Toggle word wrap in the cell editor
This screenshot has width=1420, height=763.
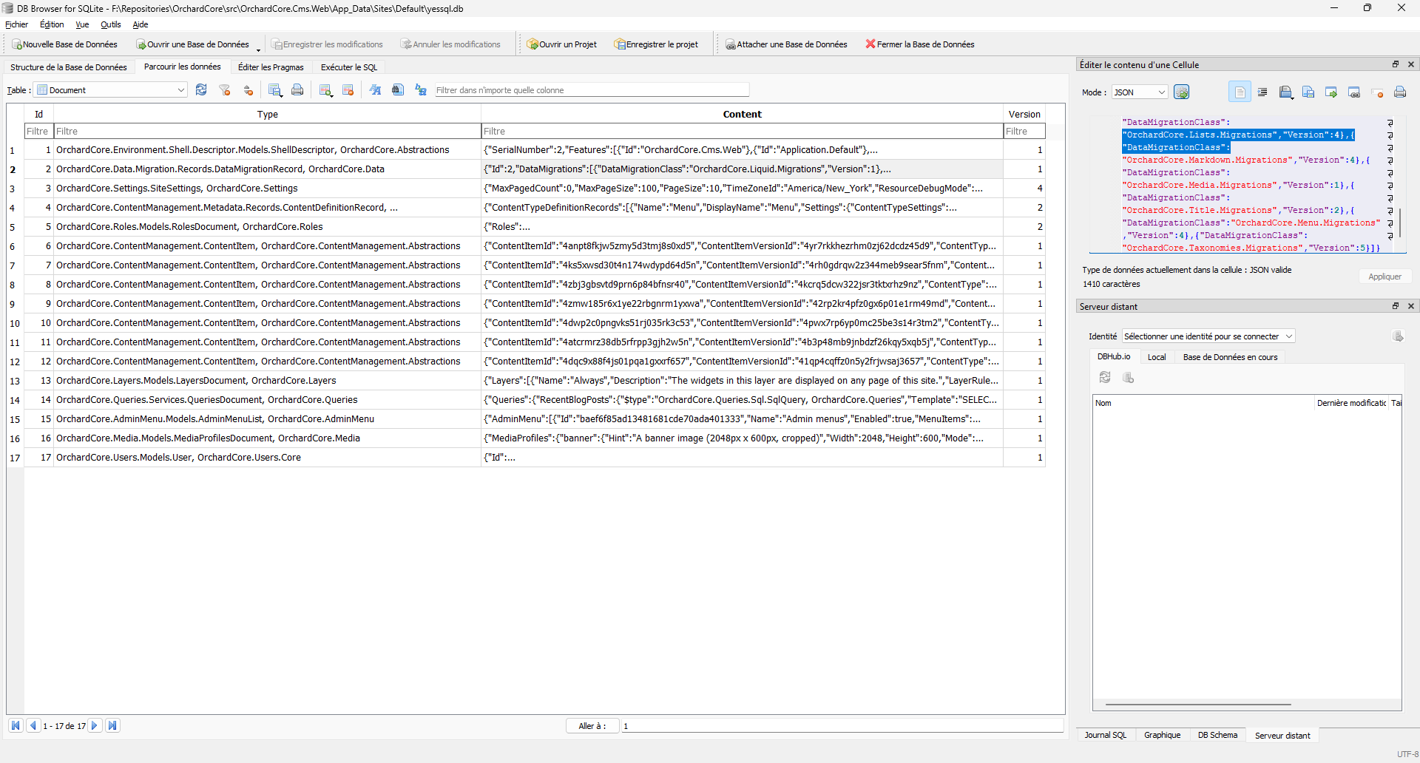[1262, 92]
